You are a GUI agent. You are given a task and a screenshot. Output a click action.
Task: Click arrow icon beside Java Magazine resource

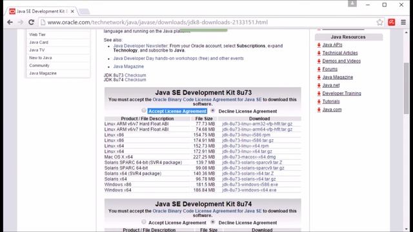coord(319,77)
